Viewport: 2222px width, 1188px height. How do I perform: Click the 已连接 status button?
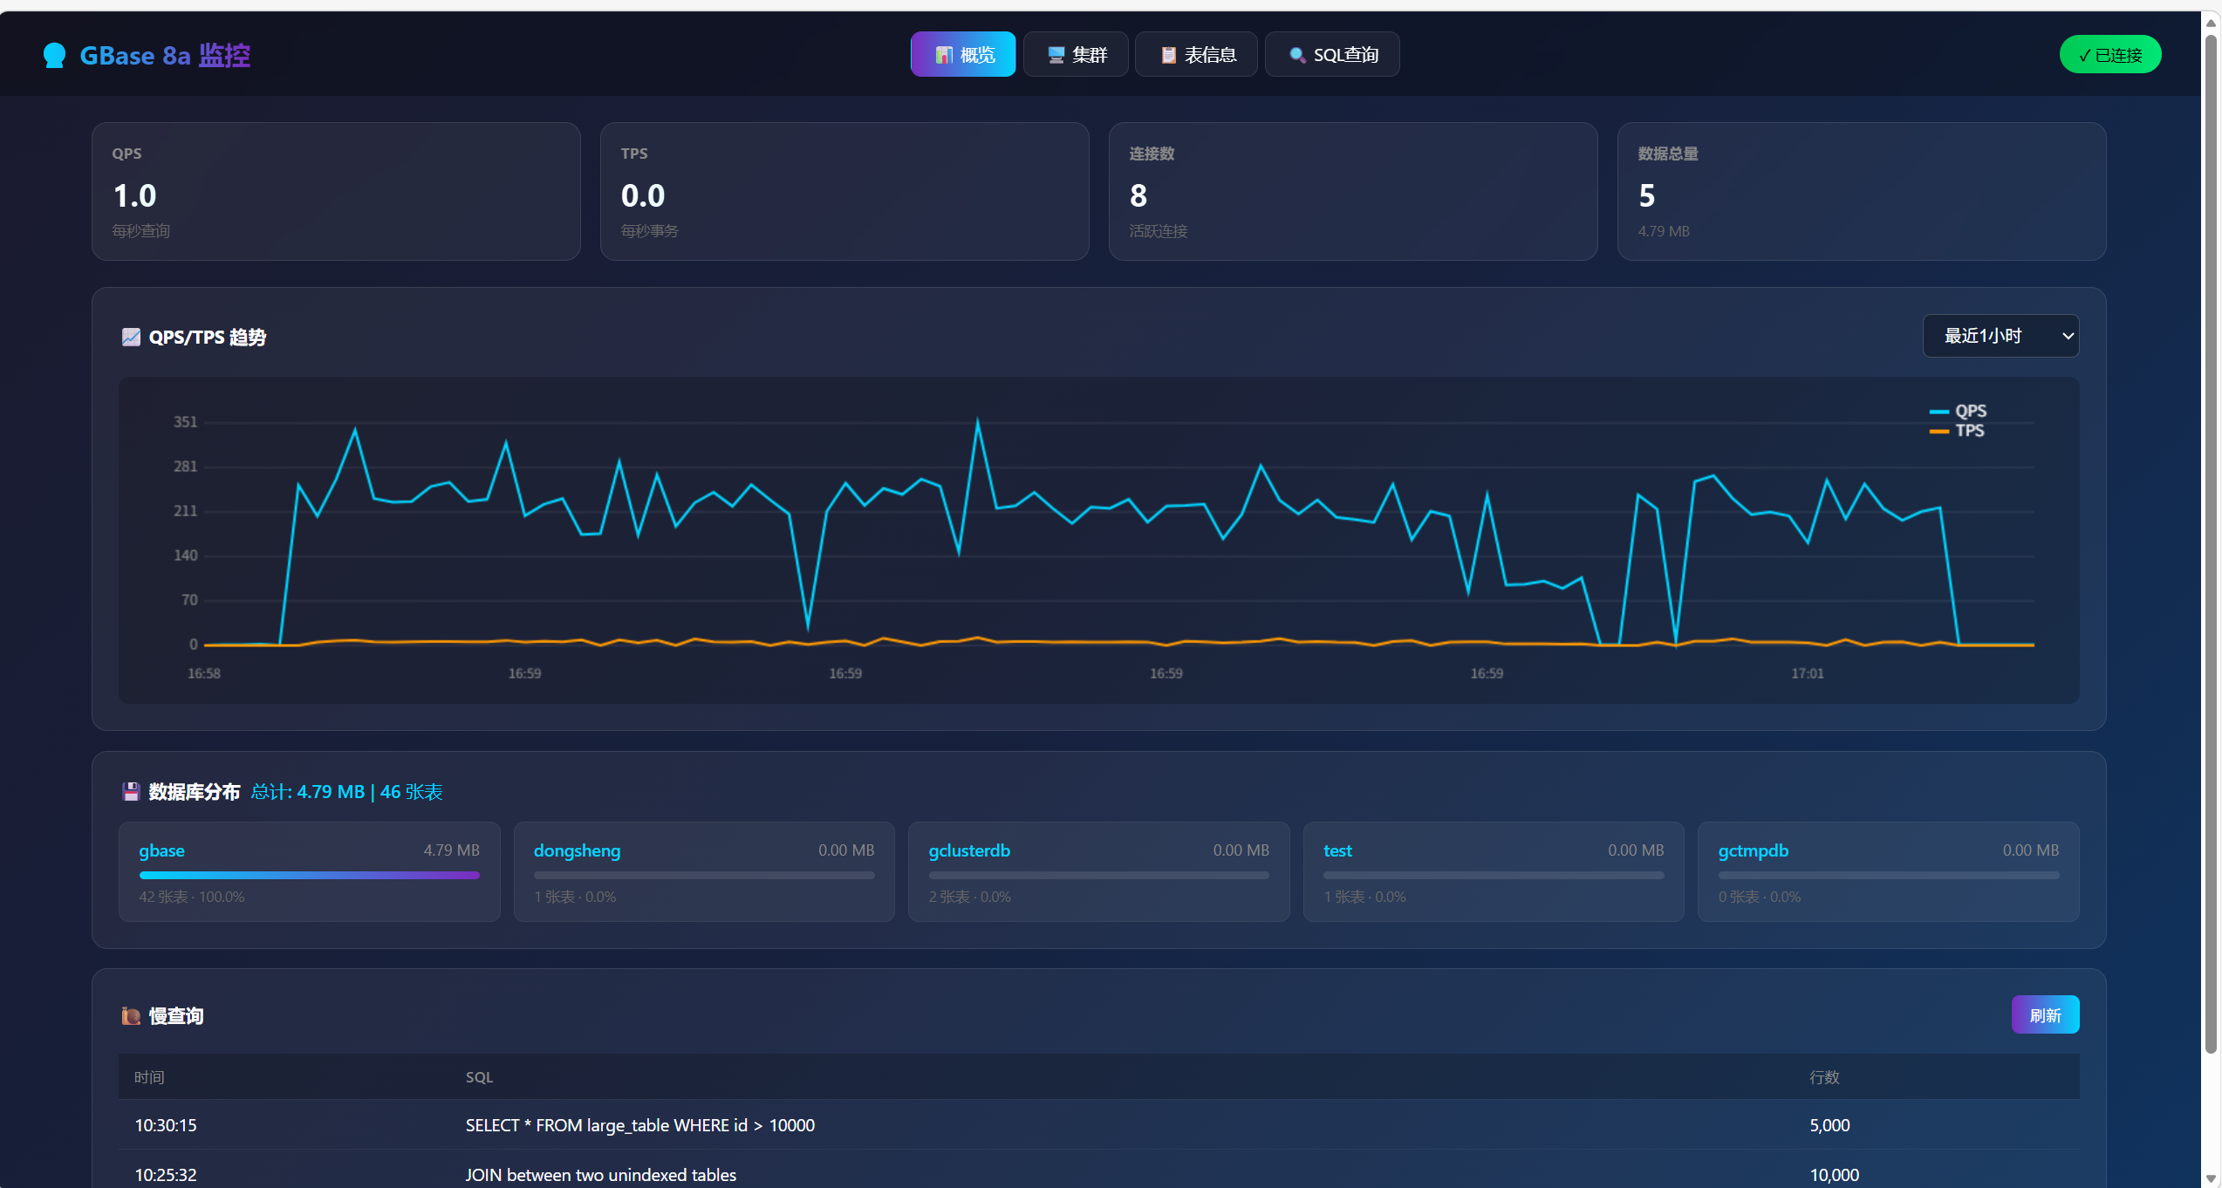click(2110, 54)
